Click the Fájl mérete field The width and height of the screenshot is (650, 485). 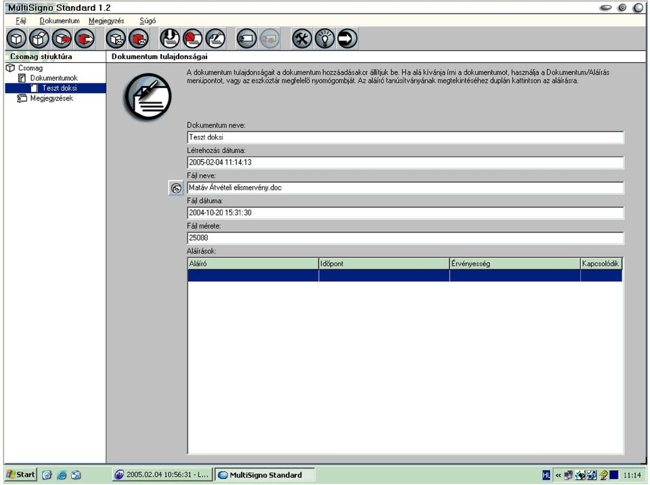(406, 238)
